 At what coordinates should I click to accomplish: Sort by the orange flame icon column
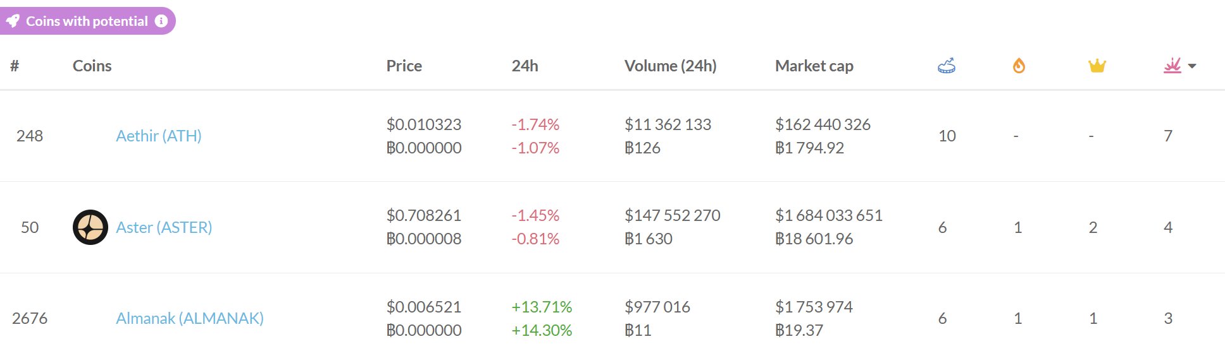pyautogui.click(x=1019, y=66)
